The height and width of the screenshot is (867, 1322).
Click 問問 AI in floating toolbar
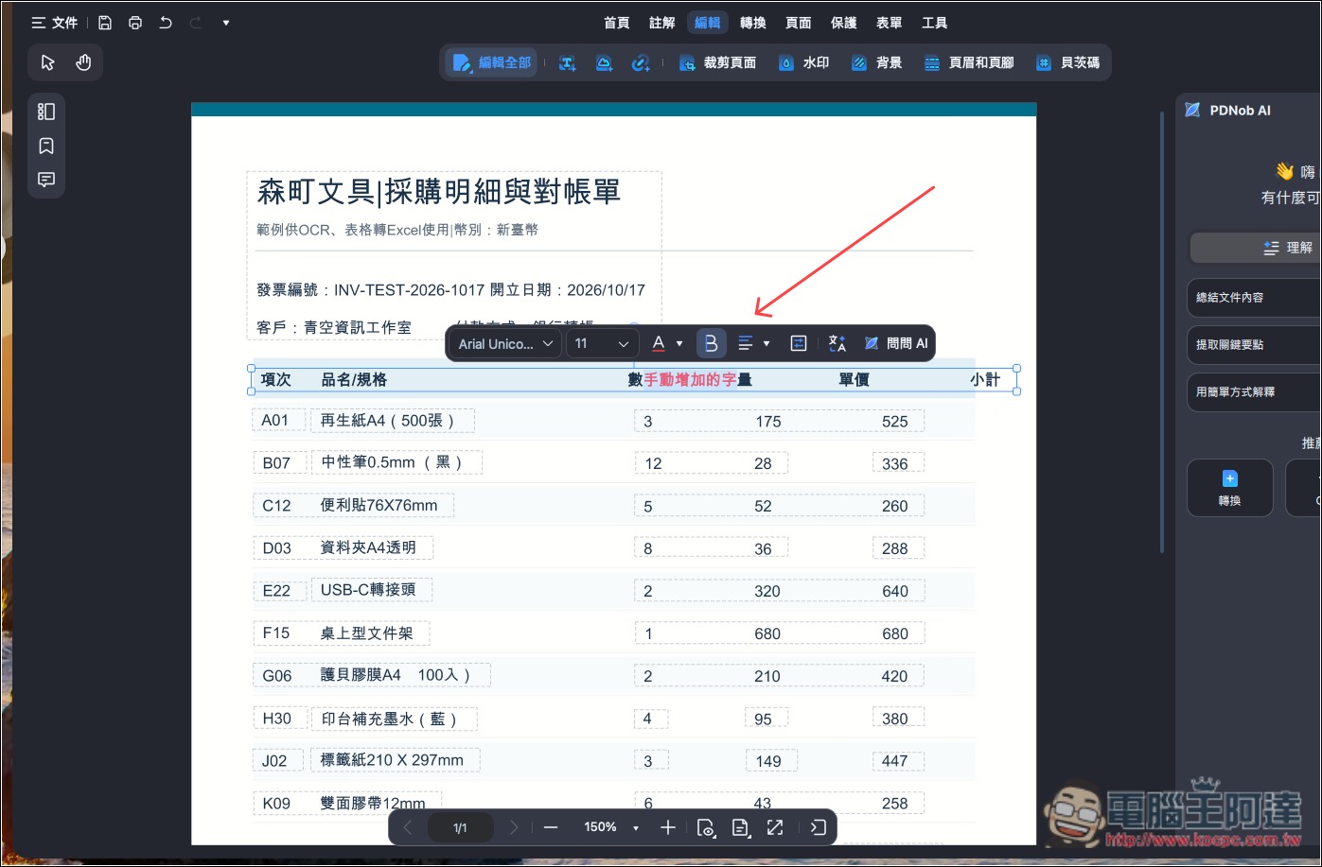coord(896,343)
